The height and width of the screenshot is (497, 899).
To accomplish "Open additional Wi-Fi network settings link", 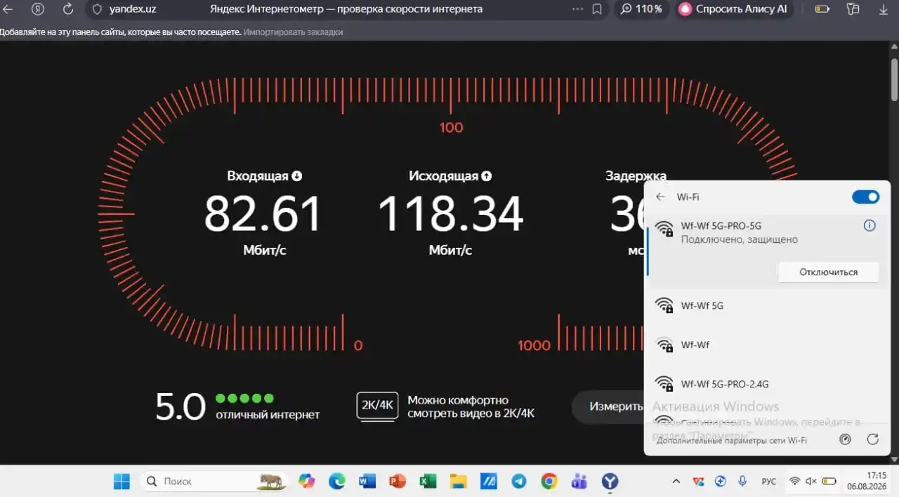I will coord(732,440).
